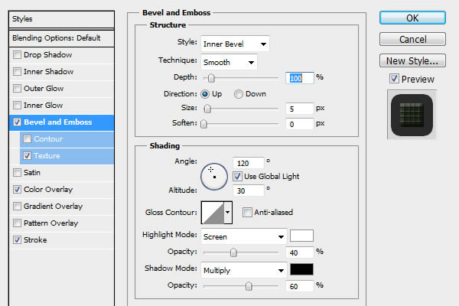Pick the black shadow color swatch

tap(302, 269)
